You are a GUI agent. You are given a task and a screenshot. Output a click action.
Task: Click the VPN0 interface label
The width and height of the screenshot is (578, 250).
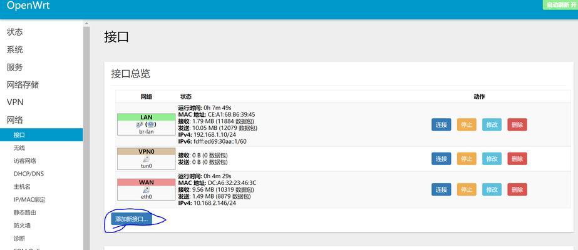coord(147,151)
